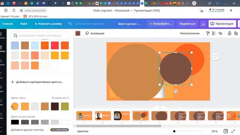The width and height of the screenshot is (240, 135).
Task: Click the horizontal slide strip scrollbar
Action: pos(118,126)
